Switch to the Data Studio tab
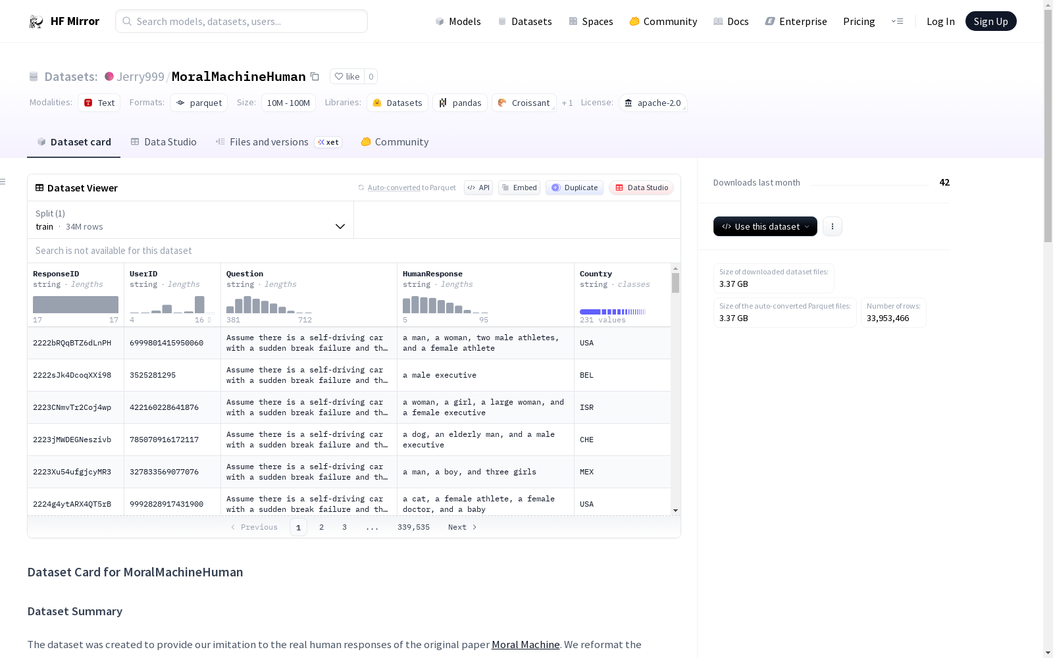Screen dimensions: 1053x658 coord(164,142)
